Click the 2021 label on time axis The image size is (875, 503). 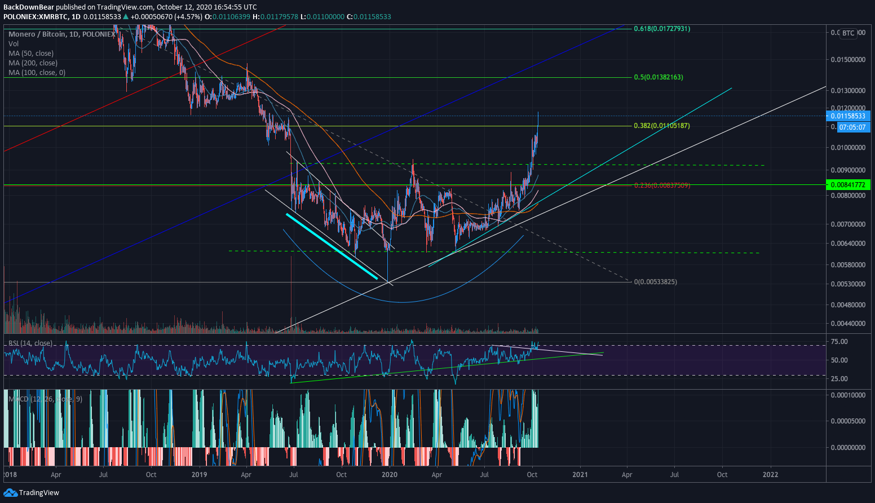click(580, 475)
